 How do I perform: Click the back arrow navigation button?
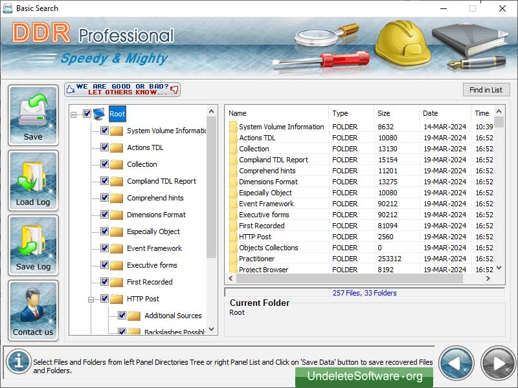click(456, 363)
